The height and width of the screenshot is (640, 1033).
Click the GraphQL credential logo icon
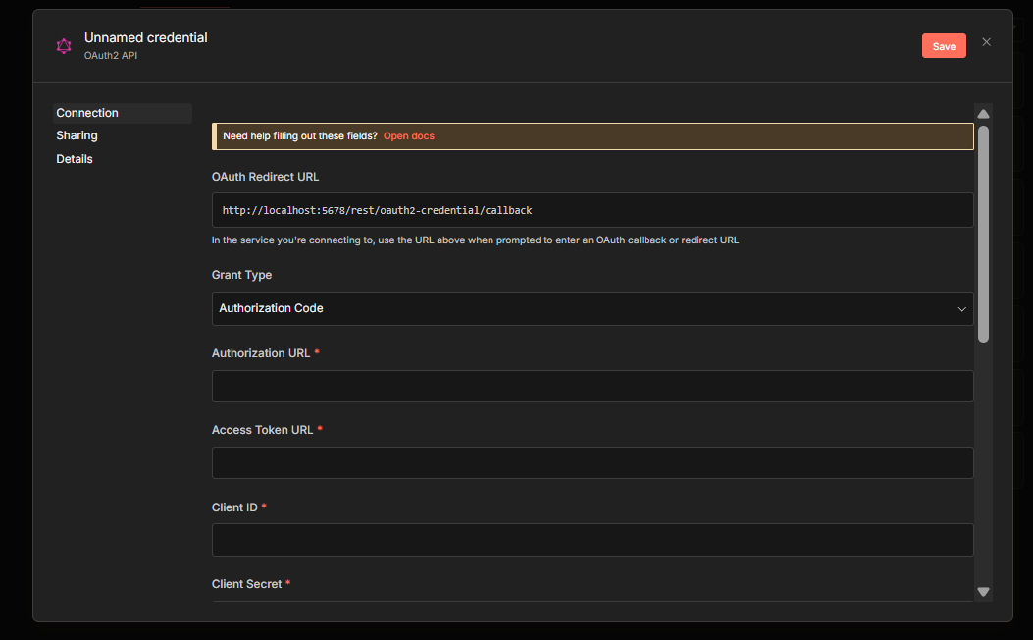pos(64,46)
